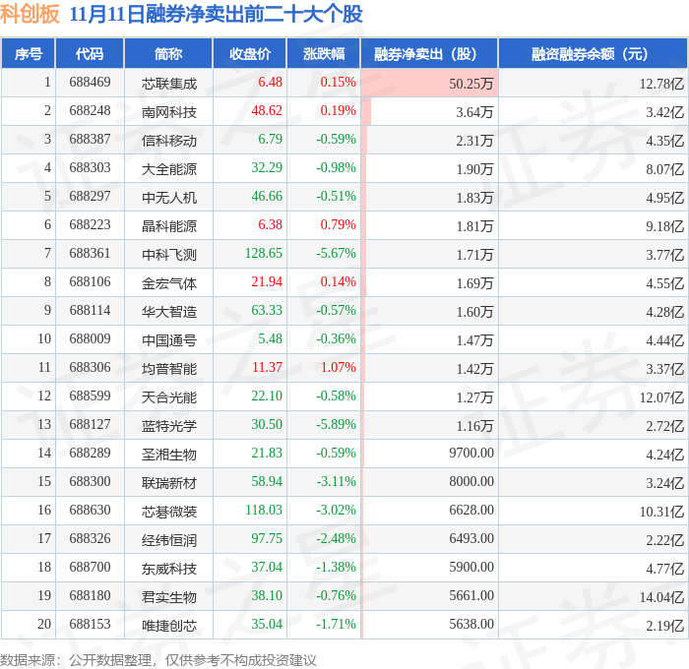
Task: Click the 序号 column header
Action: click(x=29, y=53)
